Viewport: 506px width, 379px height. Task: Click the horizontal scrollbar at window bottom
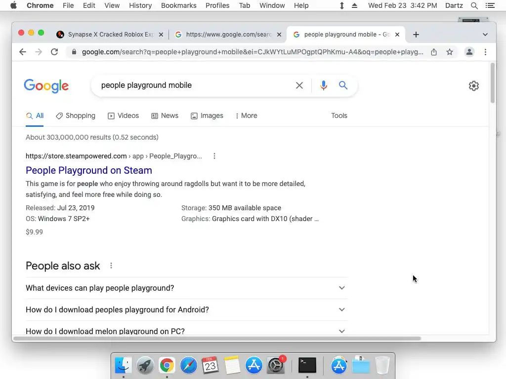(217, 339)
